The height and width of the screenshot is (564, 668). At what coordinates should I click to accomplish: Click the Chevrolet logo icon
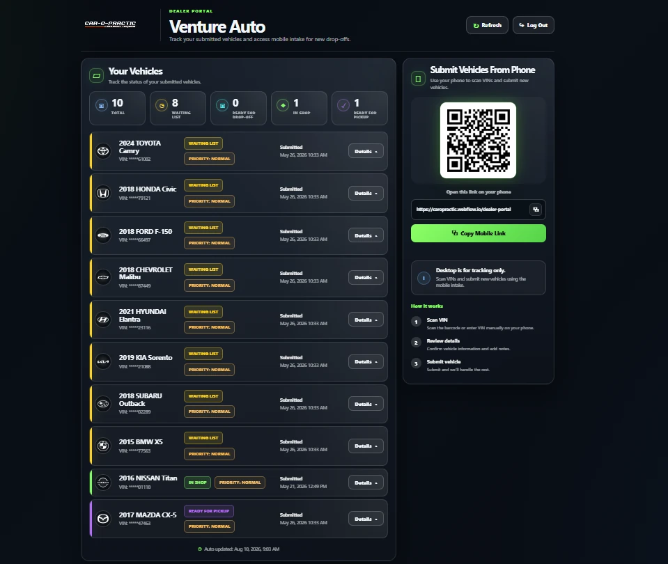pos(103,277)
